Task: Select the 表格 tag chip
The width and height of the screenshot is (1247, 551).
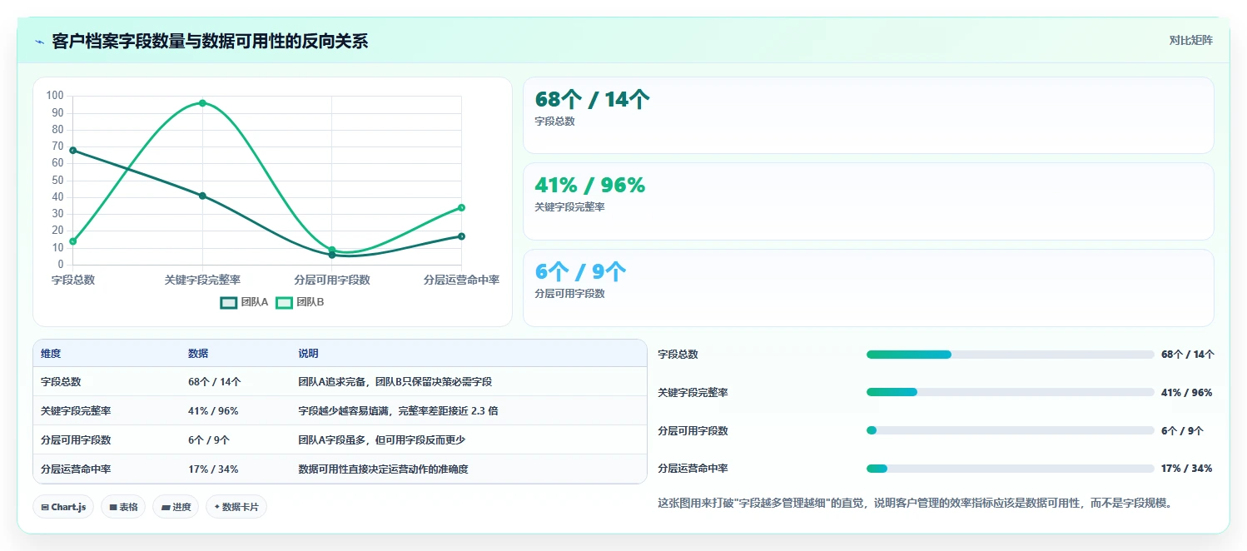Action: 123,507
